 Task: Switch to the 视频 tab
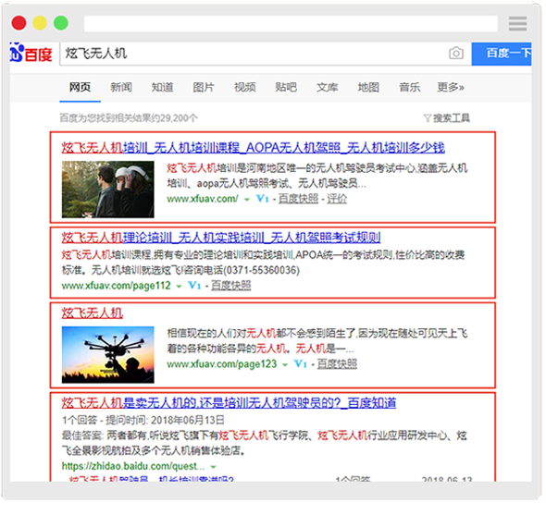(x=245, y=87)
